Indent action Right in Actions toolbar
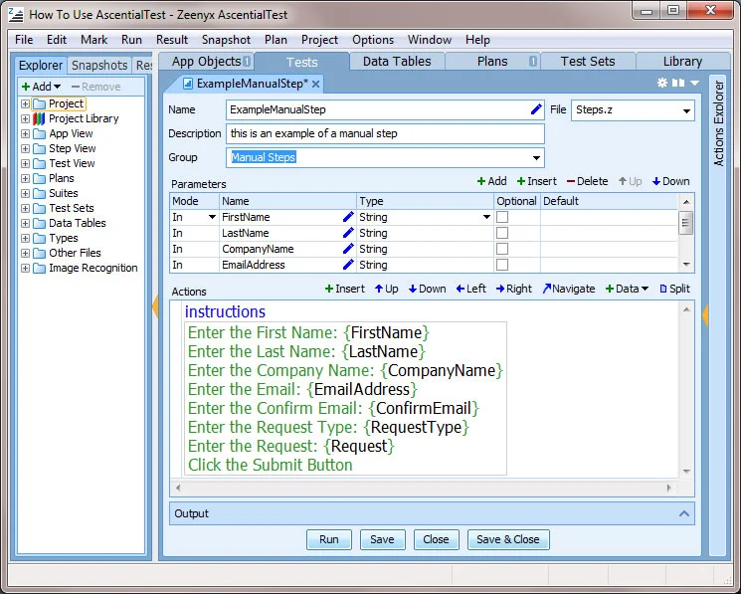 click(x=514, y=289)
